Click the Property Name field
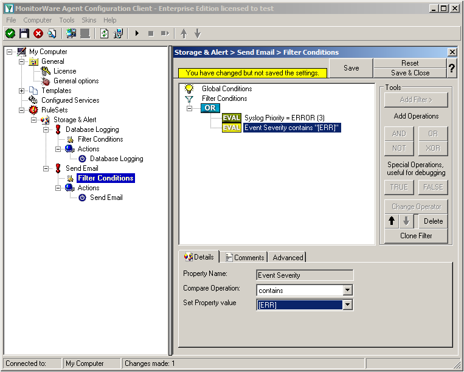This screenshot has width=464, height=372. [305, 275]
